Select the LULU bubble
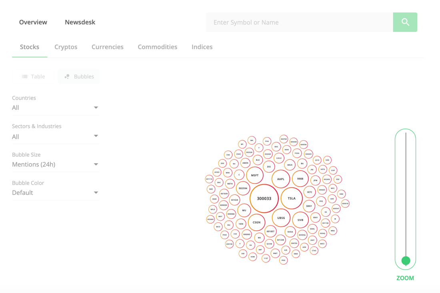The height and width of the screenshot is (293, 440). coord(279,158)
